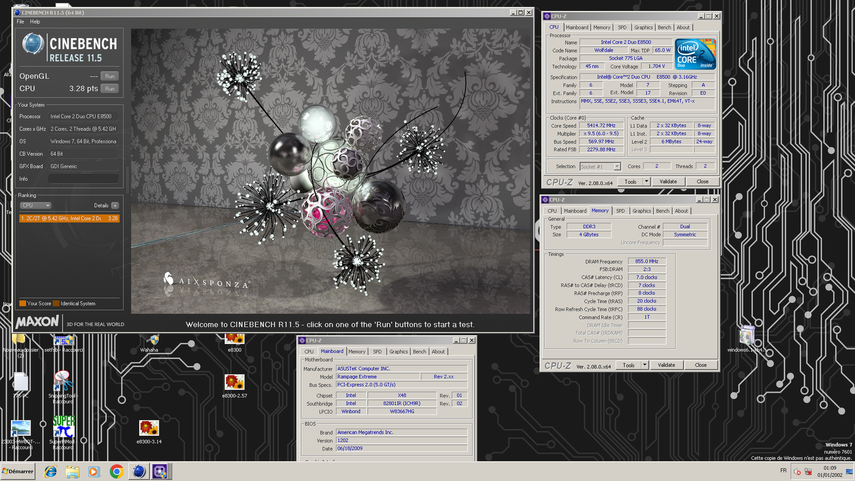
Task: Select the 2C/2T @ 5.42 GHz ranking row
Action: pyautogui.click(x=69, y=218)
